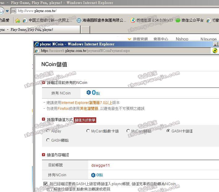This screenshot has width=219, height=192.
Task: Click the 海通 round logo icon
Action: [79, 21]
